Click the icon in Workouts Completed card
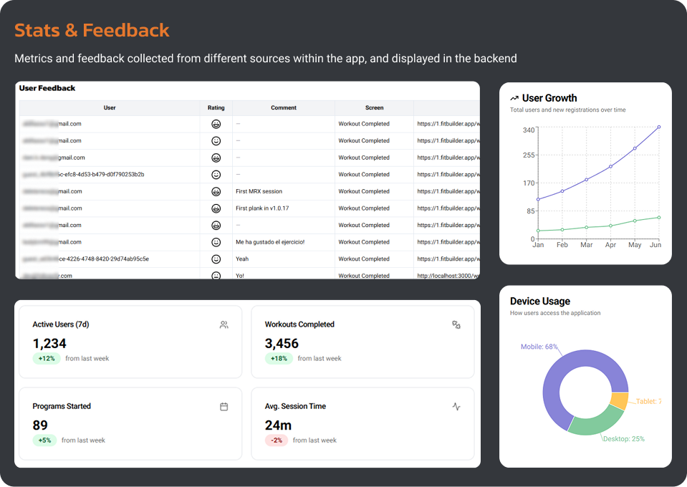687x487 pixels. coord(456,324)
